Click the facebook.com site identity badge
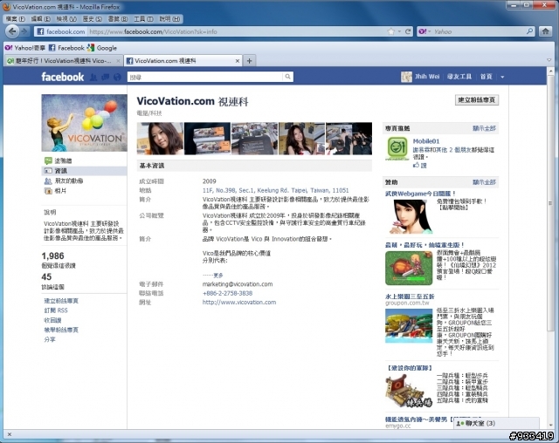Image resolution: width=559 pixels, height=443 pixels. 61,31
